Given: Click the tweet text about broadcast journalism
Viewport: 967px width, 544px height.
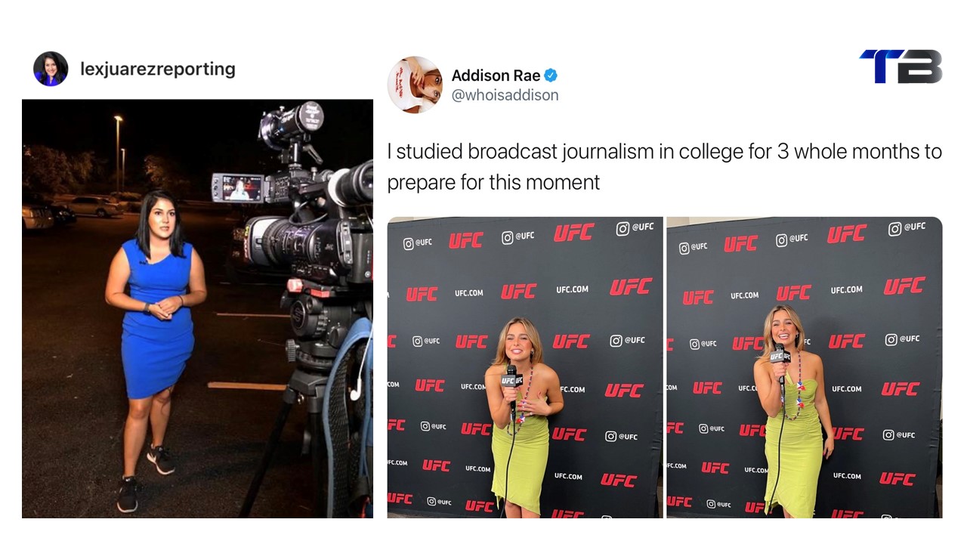Looking at the screenshot, I should (664, 166).
